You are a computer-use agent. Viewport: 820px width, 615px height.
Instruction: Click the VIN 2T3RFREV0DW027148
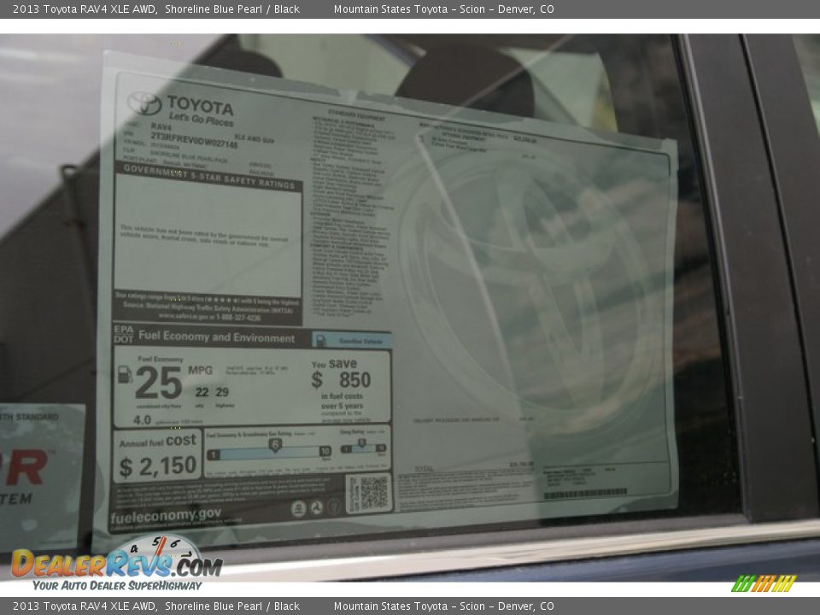tap(194, 139)
